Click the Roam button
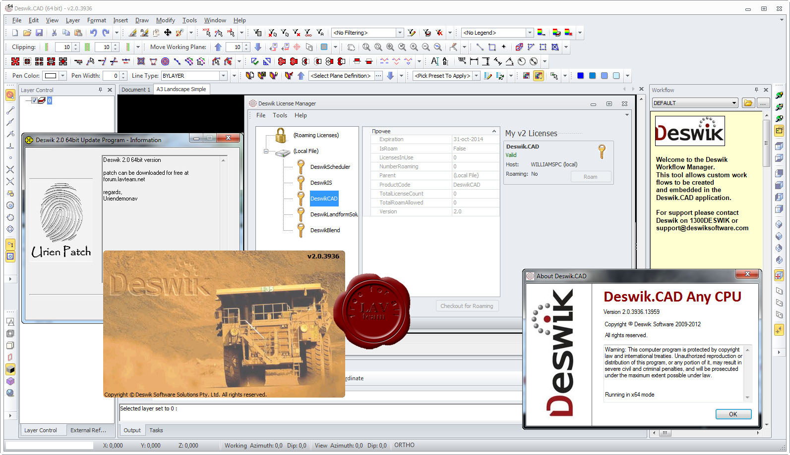This screenshot has width=790, height=455. tap(590, 177)
